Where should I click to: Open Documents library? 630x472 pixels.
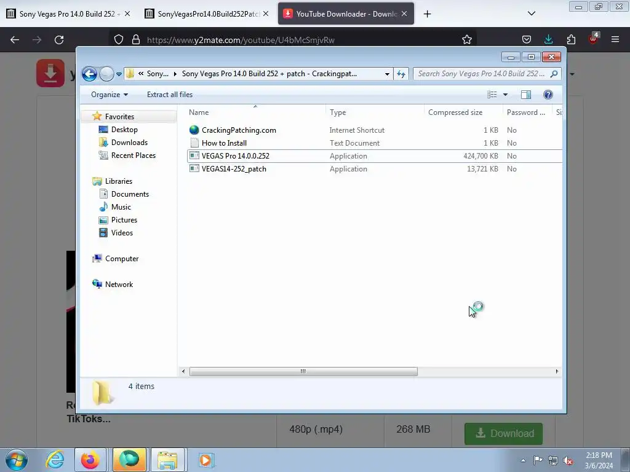(130, 194)
